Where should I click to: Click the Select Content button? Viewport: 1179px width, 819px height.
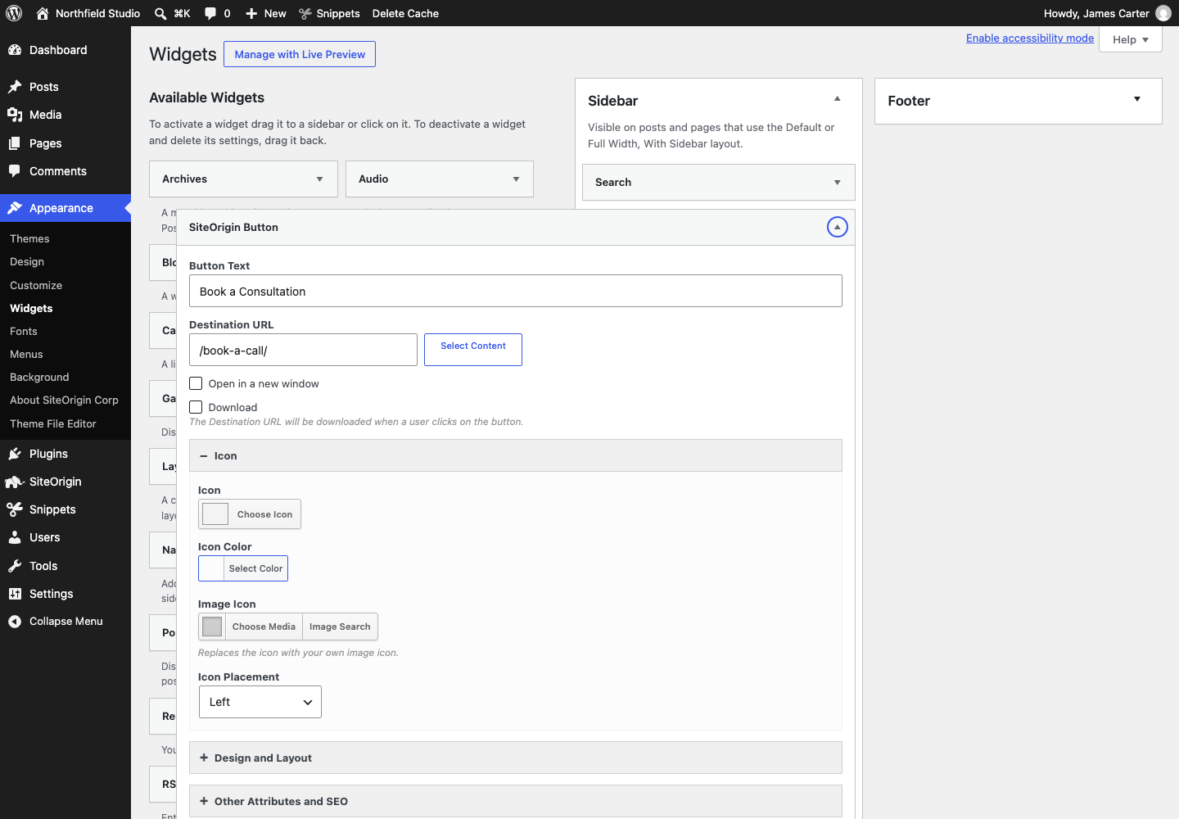[473, 350]
